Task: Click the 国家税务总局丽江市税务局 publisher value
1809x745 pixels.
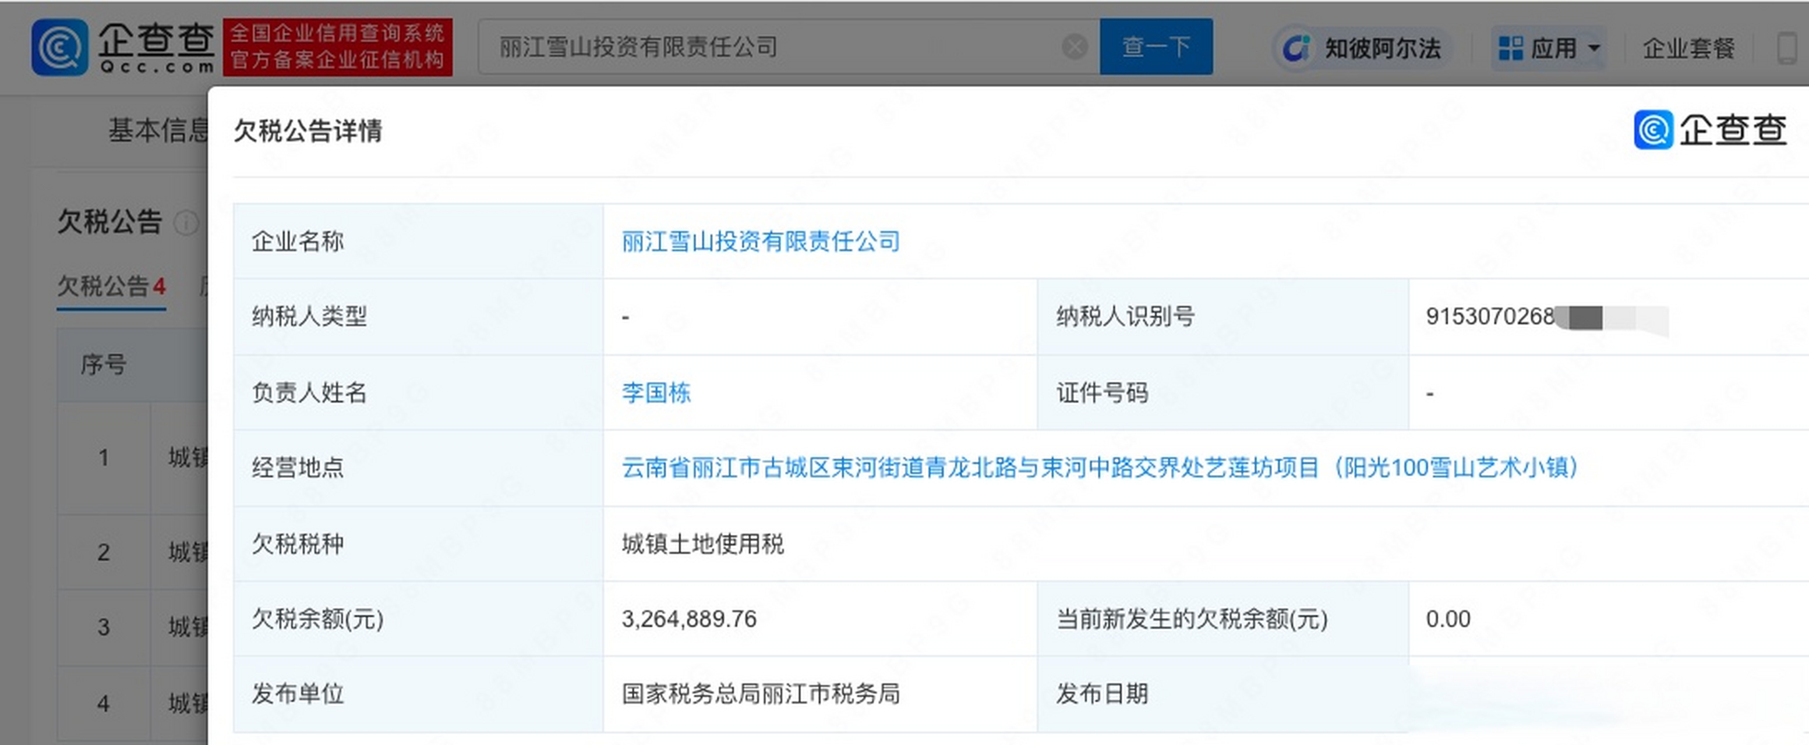Action: click(761, 694)
